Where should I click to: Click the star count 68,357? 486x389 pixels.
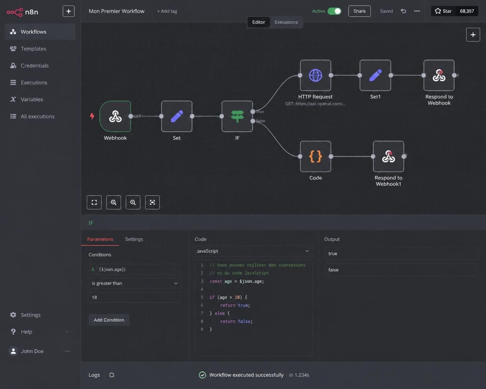(x=467, y=11)
